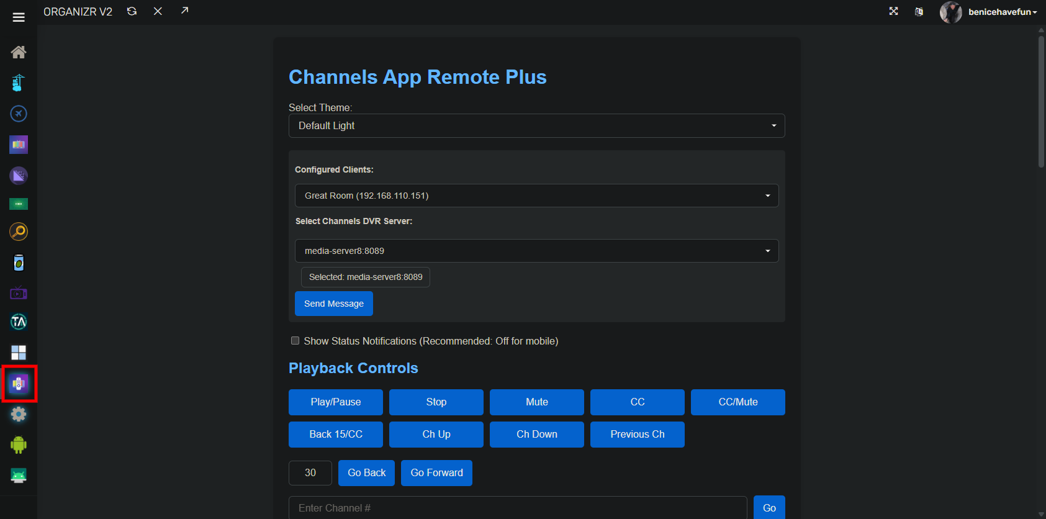Toggle fullscreen with the expand arrows icon
1046x519 pixels.
(x=893, y=11)
